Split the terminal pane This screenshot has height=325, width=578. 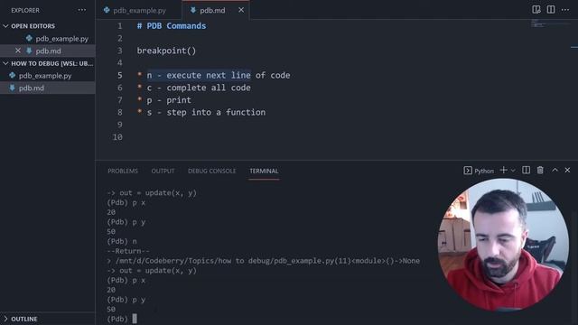tap(526, 170)
